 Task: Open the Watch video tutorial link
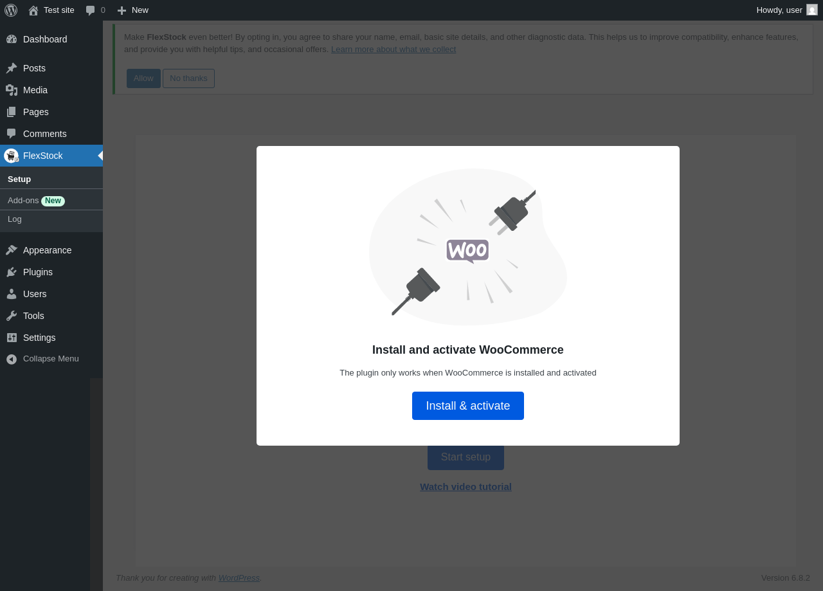click(x=466, y=487)
